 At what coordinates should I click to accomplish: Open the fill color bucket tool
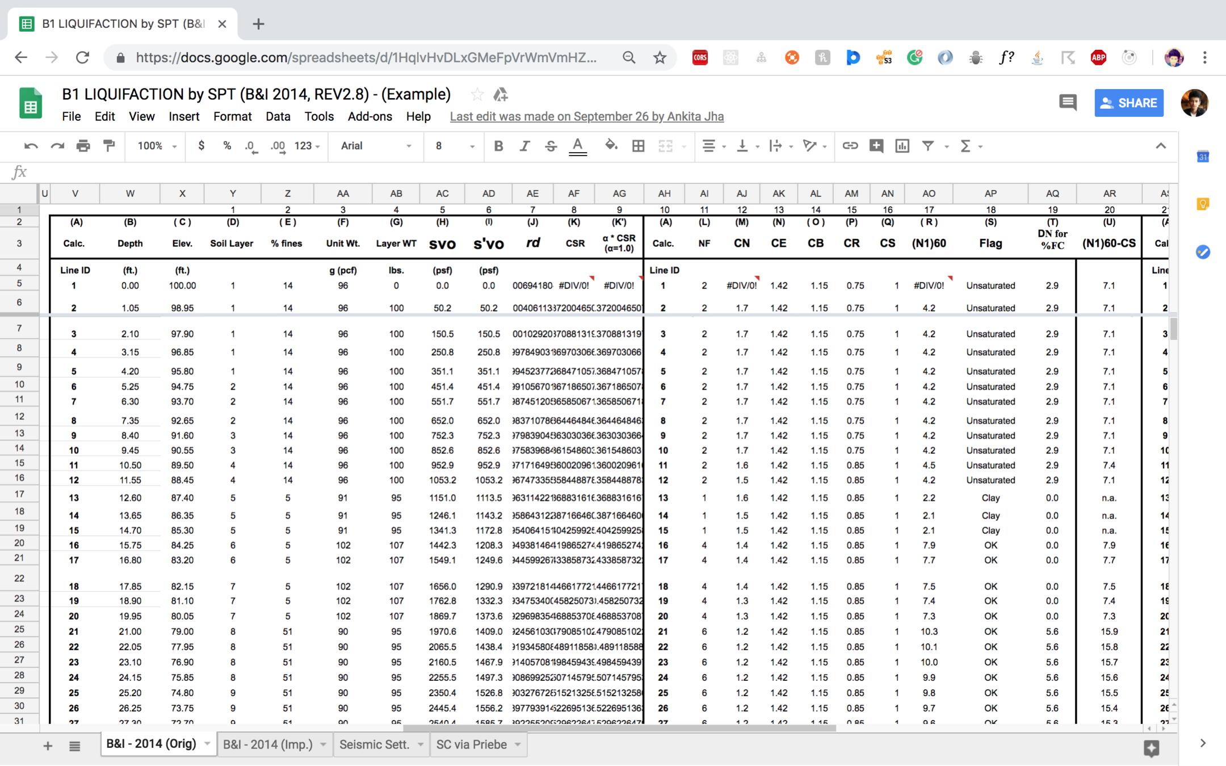click(x=611, y=146)
